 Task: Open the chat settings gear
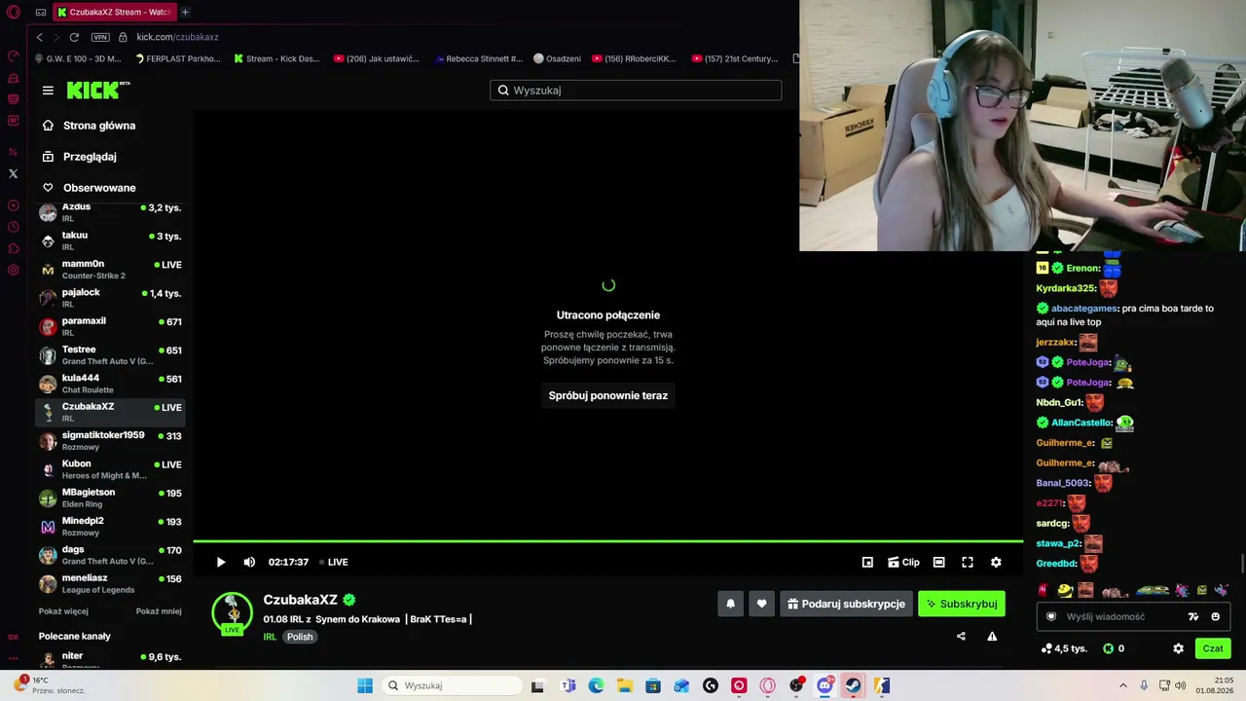(x=1178, y=648)
